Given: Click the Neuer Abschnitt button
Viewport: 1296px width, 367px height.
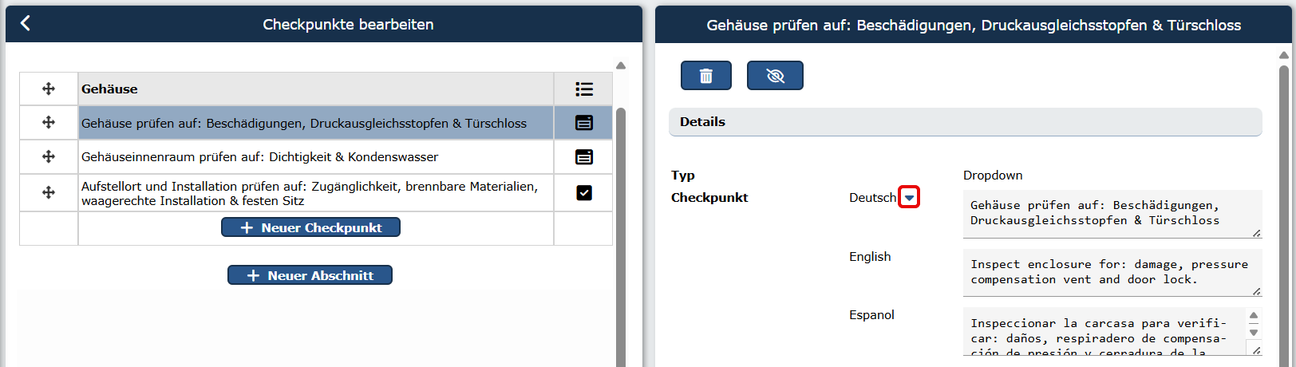Looking at the screenshot, I should 310,275.
